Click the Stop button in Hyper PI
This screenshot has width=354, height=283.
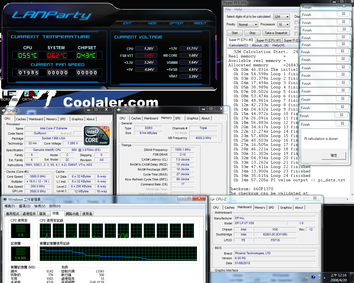(253, 33)
